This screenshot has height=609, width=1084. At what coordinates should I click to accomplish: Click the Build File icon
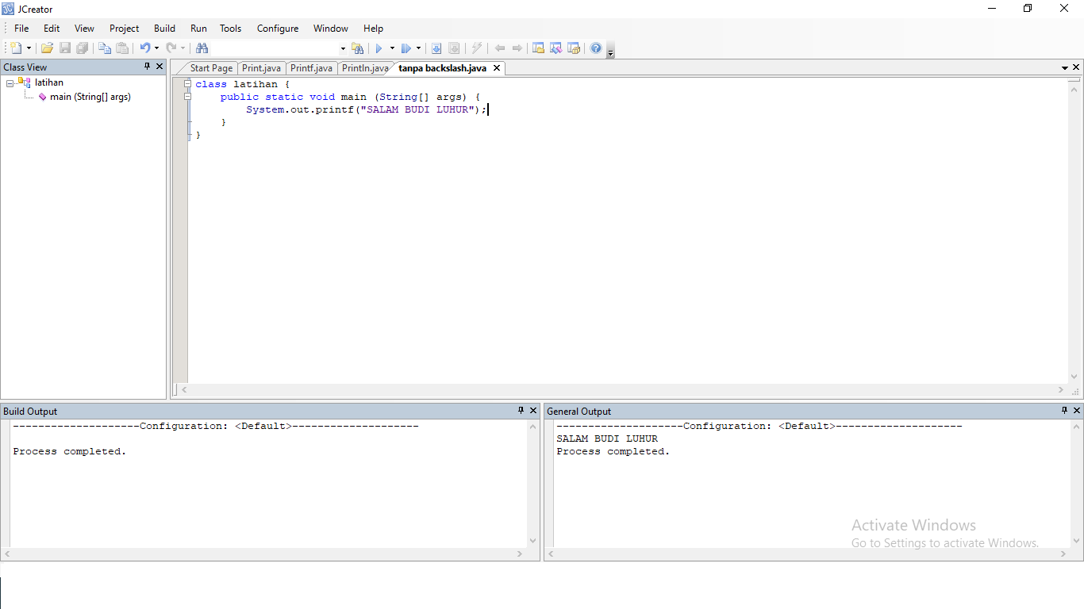pyautogui.click(x=436, y=48)
